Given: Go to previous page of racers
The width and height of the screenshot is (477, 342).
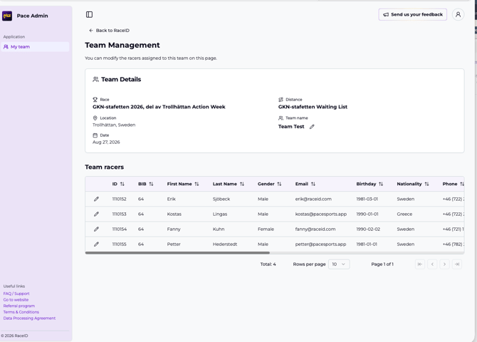Looking at the screenshot, I should pyautogui.click(x=432, y=264).
